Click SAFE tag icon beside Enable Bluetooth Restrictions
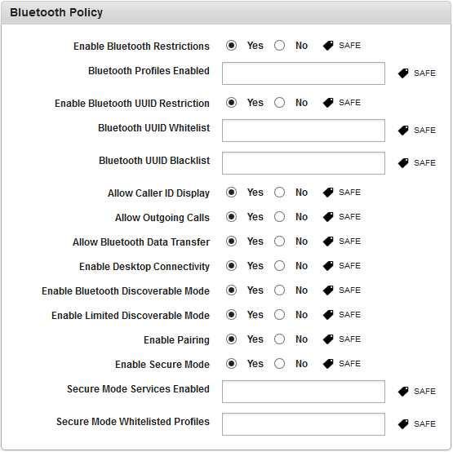This screenshot has height=452, width=453. pyautogui.click(x=328, y=46)
